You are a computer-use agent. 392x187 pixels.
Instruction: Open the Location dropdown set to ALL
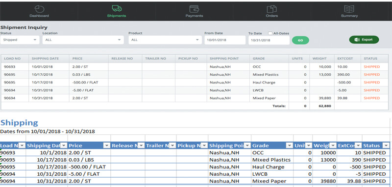[x=83, y=40]
